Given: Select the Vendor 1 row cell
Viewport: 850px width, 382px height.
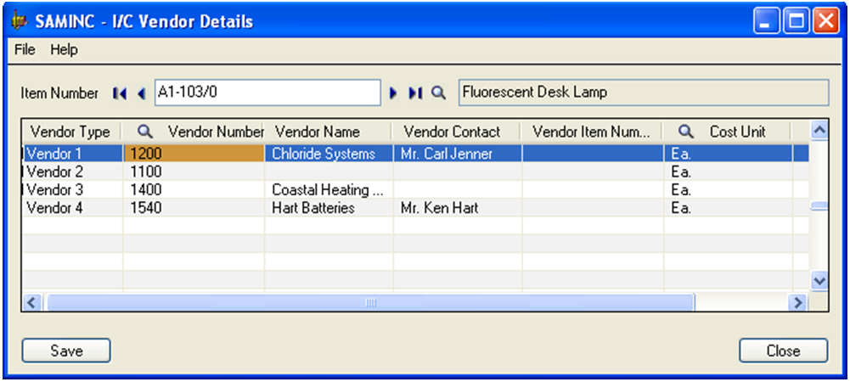Looking at the screenshot, I should point(72,154).
